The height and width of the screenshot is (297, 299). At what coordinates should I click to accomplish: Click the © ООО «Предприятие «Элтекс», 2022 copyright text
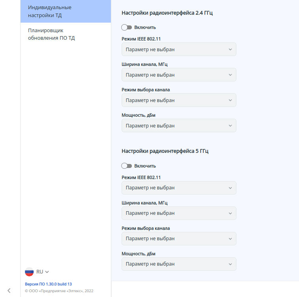pos(59,291)
